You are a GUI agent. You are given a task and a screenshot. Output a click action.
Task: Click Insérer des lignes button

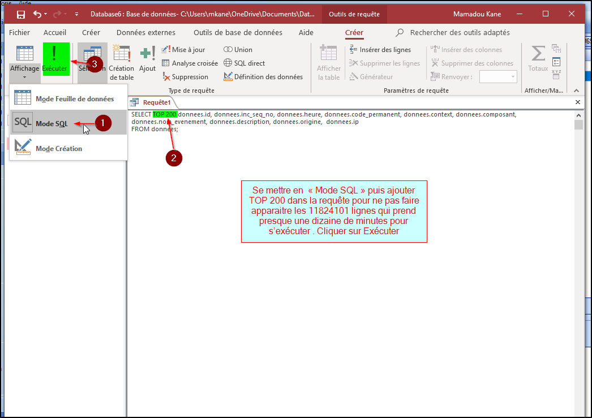380,50
